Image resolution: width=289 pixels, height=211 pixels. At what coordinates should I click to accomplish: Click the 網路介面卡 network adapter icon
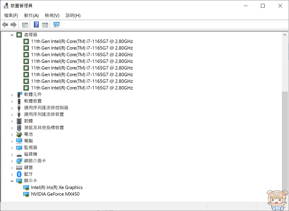tap(19, 161)
